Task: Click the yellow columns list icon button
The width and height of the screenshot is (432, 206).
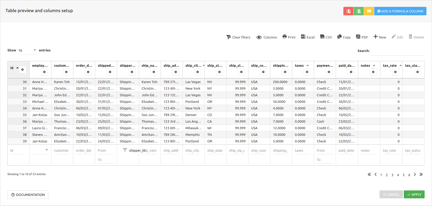Action: (x=369, y=11)
